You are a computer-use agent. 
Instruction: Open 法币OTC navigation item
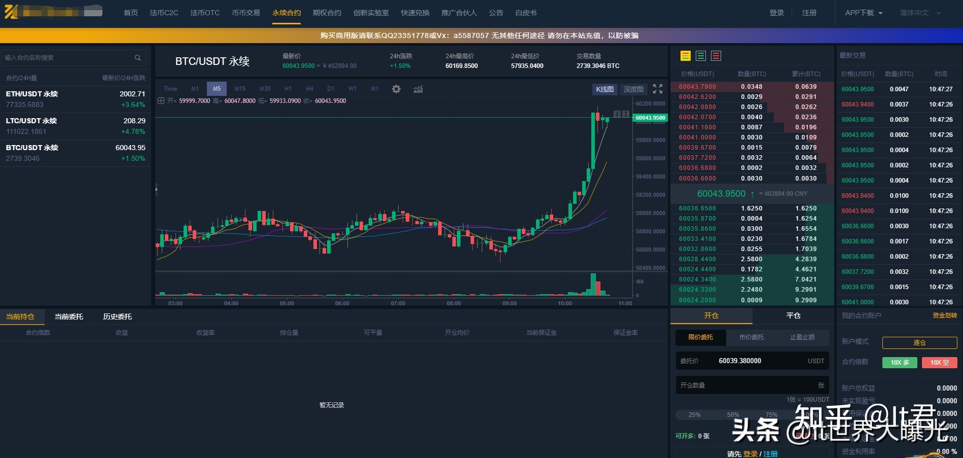coord(205,13)
